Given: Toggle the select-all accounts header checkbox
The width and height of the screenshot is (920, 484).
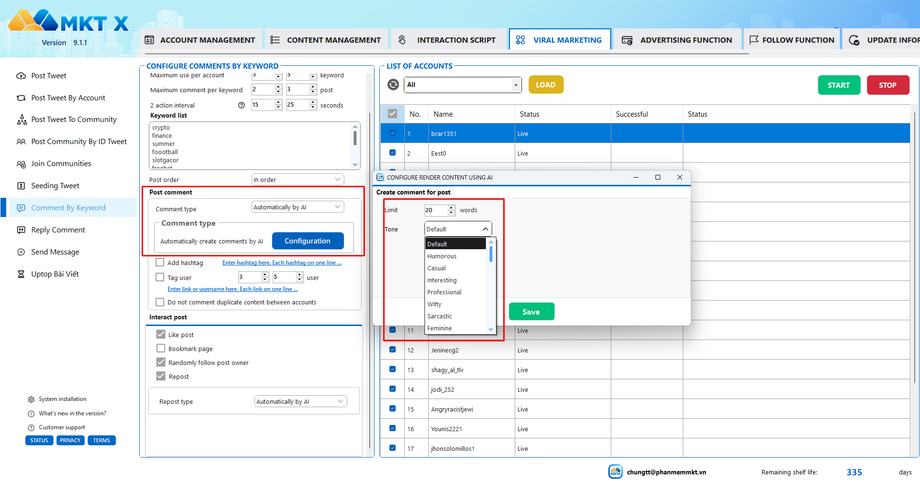Looking at the screenshot, I should click(392, 114).
